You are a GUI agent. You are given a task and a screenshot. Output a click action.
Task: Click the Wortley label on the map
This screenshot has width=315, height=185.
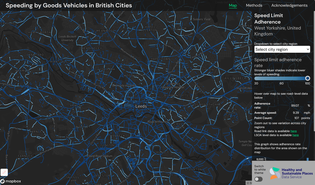(x=83, y=126)
